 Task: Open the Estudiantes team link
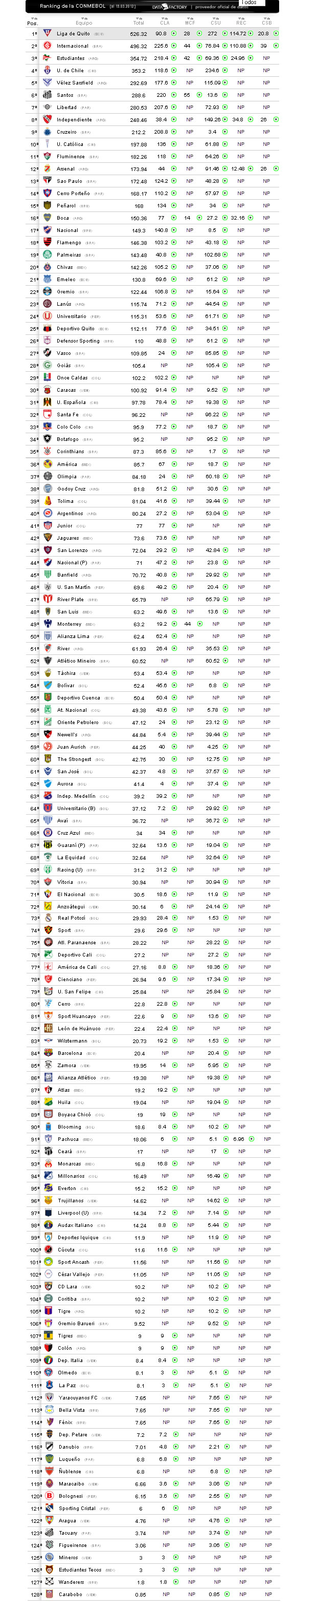(x=70, y=58)
